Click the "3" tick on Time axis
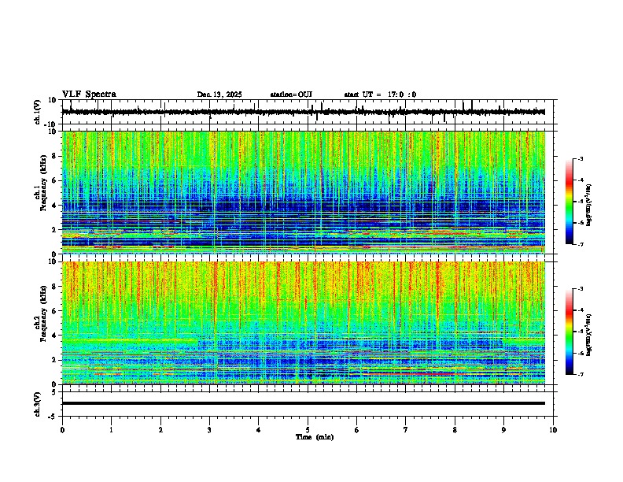Viewport: 623px width, 482px height. coord(209,430)
